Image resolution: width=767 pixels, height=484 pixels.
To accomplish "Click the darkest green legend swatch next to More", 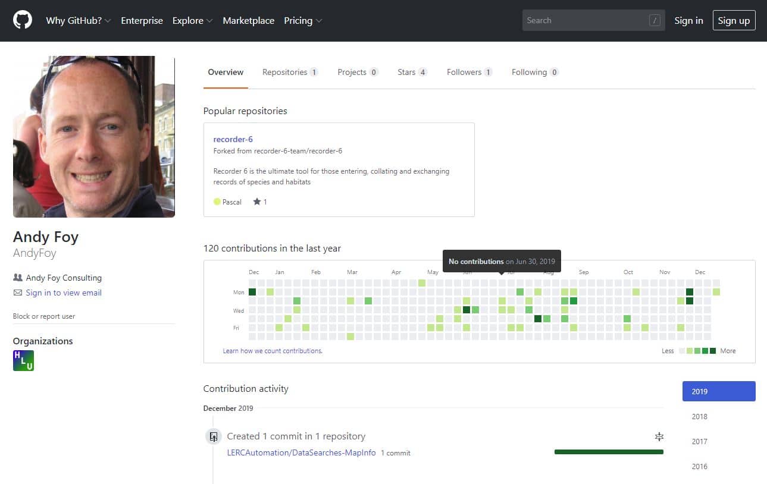I will click(713, 351).
